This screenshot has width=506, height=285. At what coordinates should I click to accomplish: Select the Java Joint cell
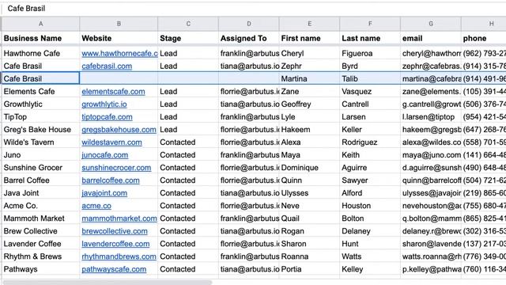click(40, 193)
